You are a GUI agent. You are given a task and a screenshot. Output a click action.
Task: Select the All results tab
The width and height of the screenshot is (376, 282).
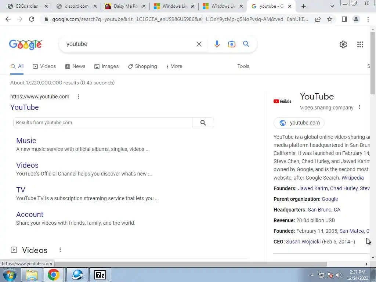(17, 66)
